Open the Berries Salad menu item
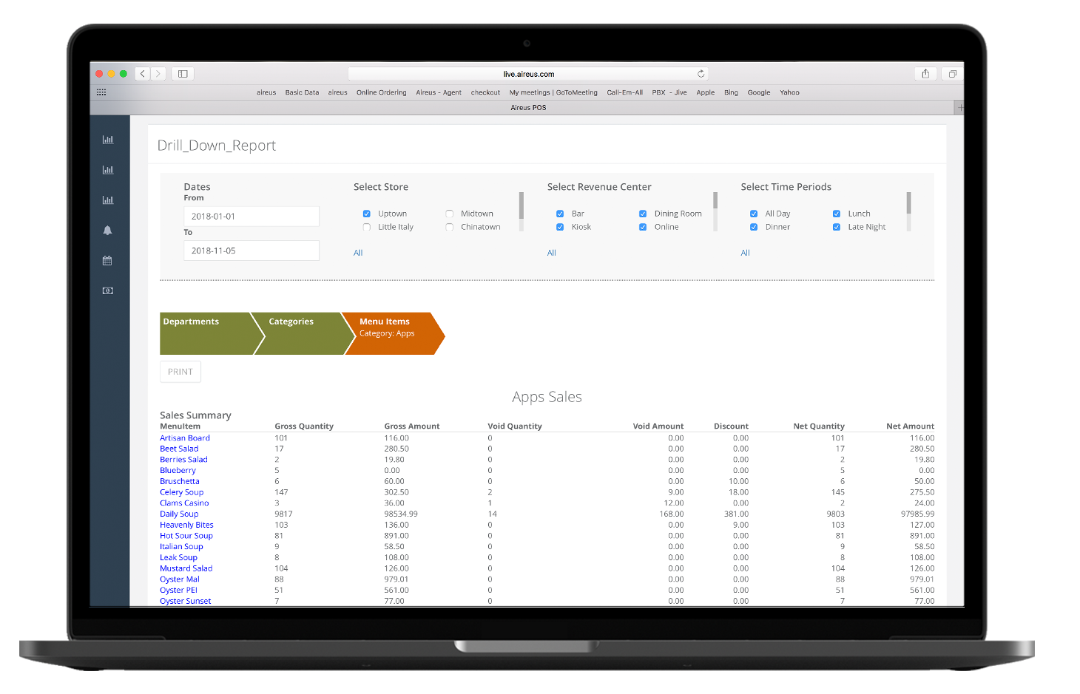The width and height of the screenshot is (1080, 694). click(x=183, y=460)
